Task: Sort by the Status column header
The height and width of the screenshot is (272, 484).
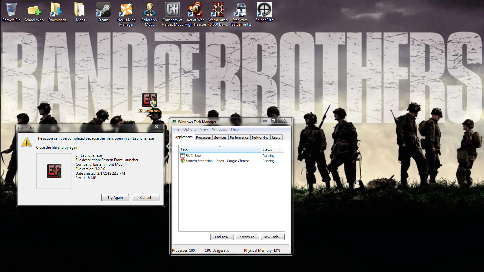Action: point(270,149)
